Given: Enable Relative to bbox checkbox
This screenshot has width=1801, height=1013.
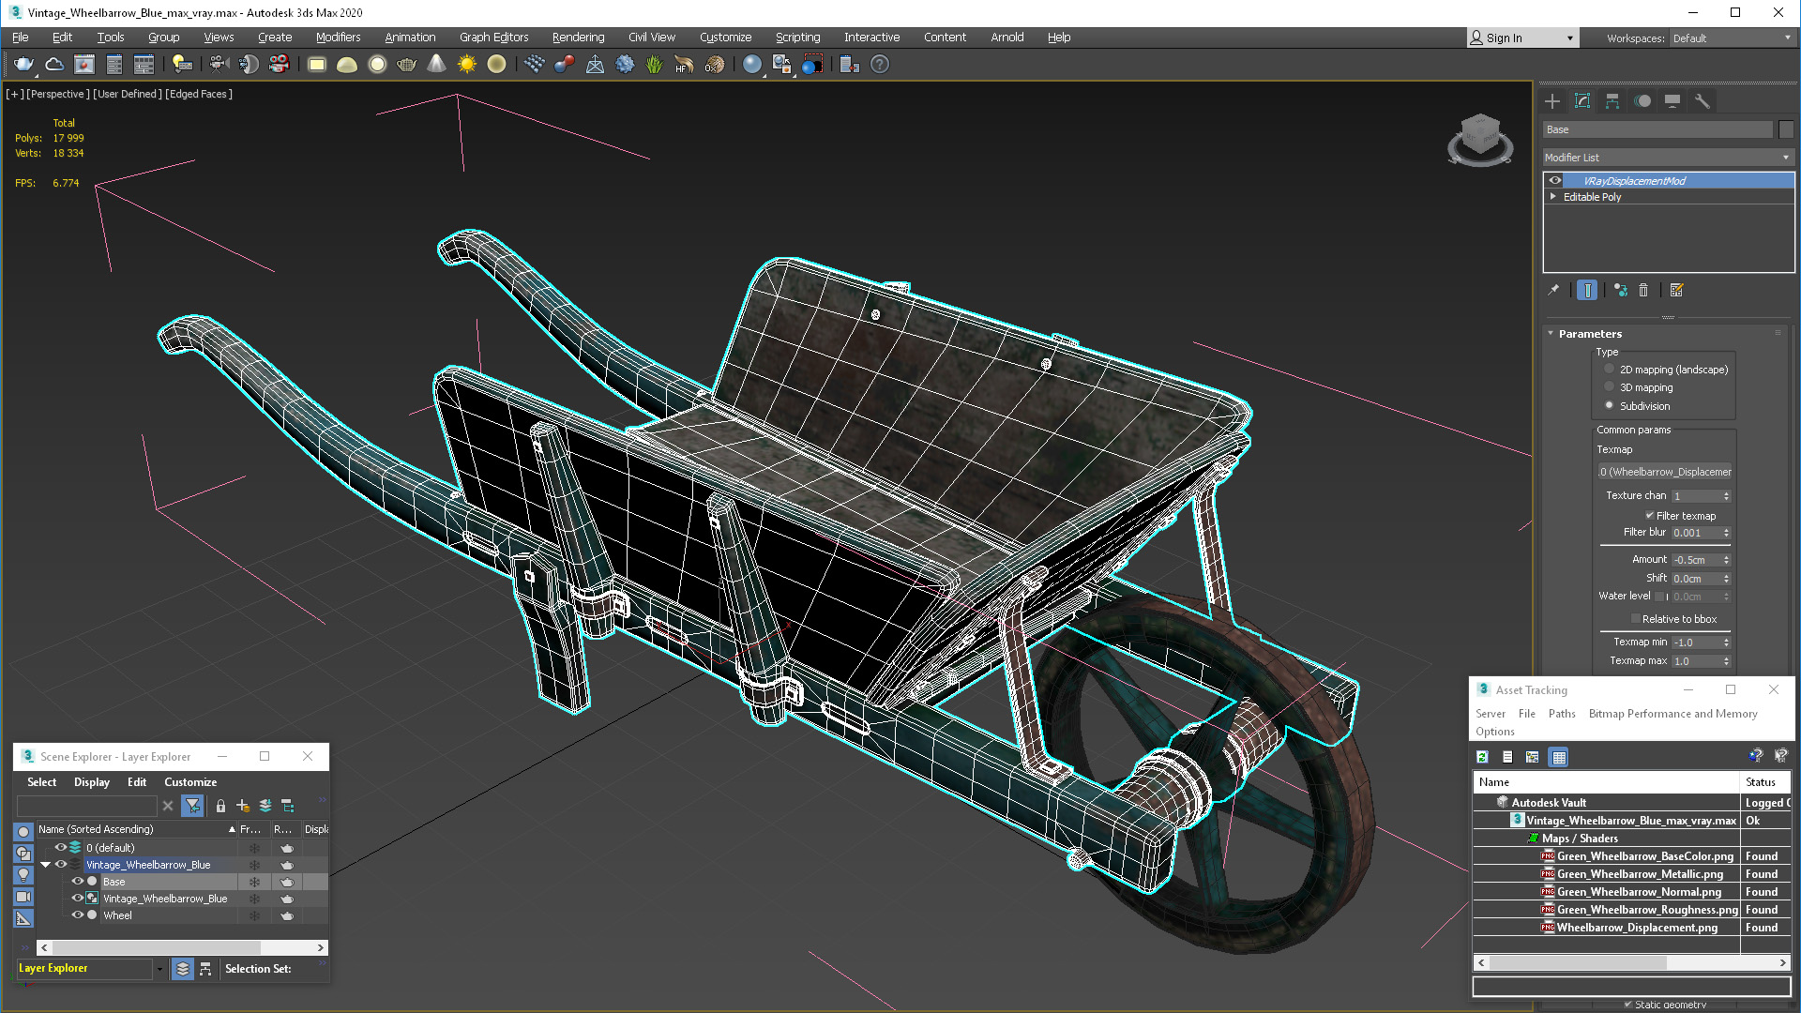Looking at the screenshot, I should 1635,619.
